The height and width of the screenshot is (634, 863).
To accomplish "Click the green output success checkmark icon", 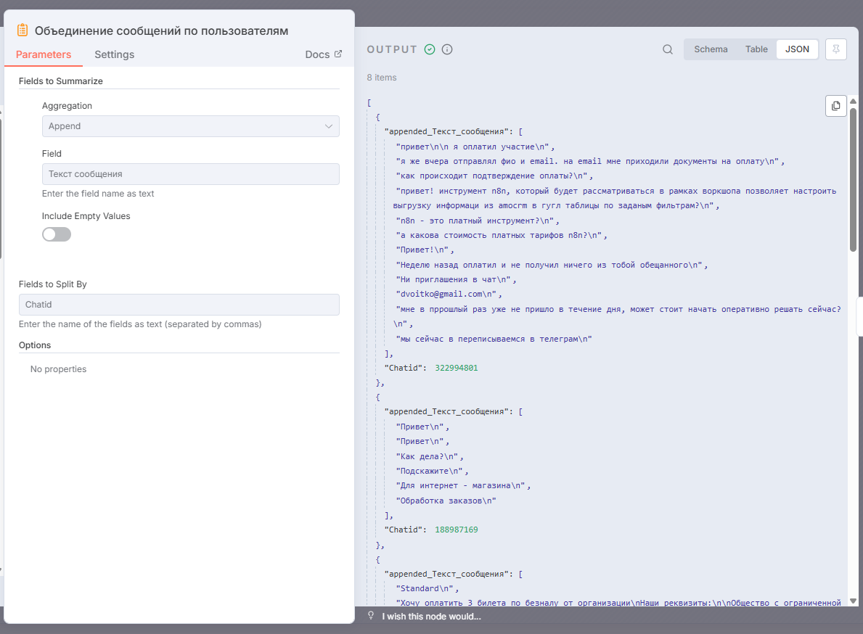I will click(430, 49).
